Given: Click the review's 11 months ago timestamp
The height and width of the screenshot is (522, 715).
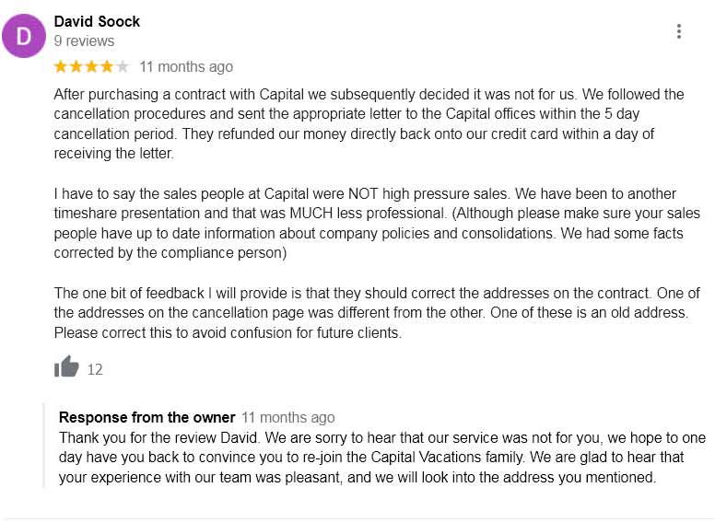Looking at the screenshot, I should pos(186,66).
